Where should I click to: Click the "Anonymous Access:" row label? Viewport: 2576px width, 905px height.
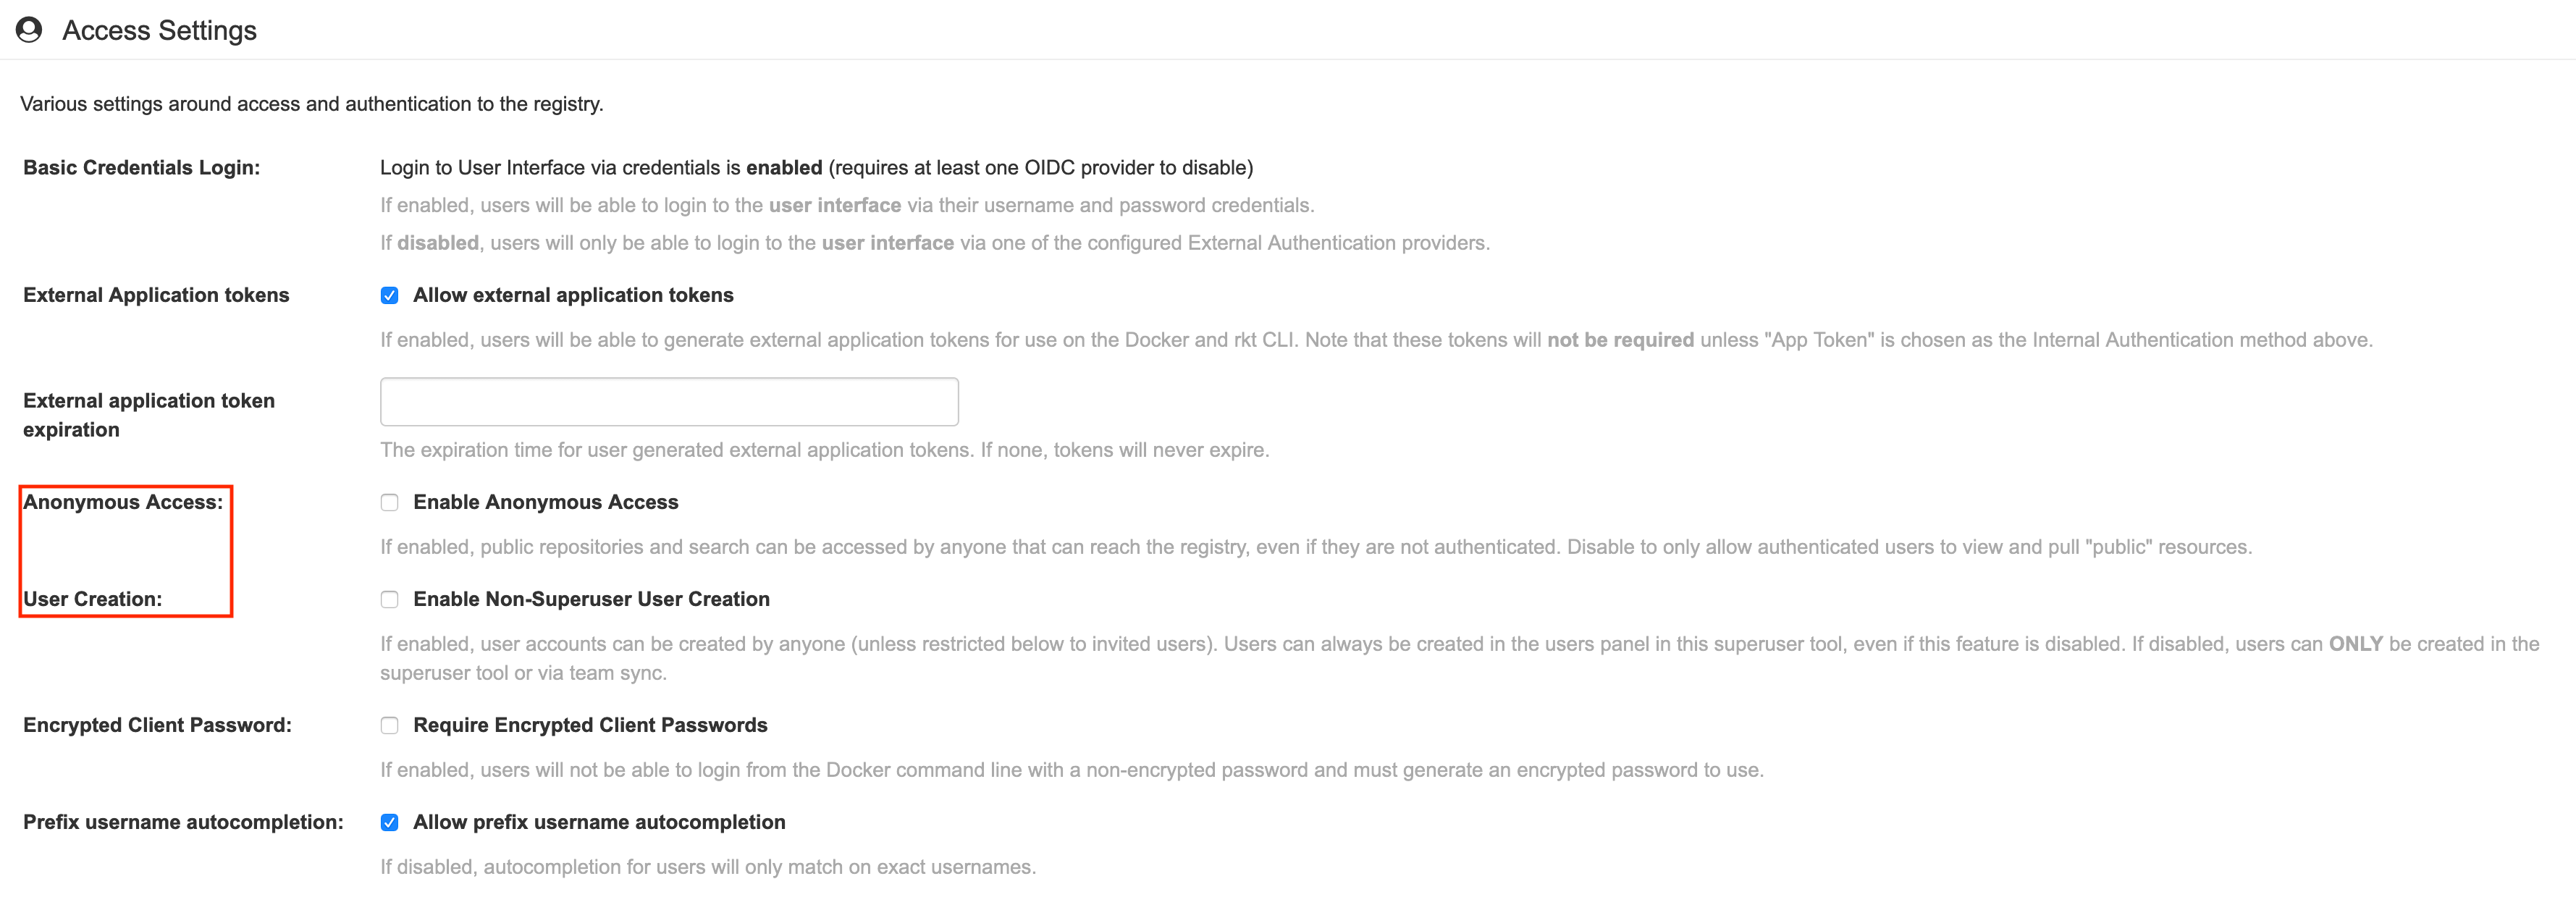[x=123, y=502]
